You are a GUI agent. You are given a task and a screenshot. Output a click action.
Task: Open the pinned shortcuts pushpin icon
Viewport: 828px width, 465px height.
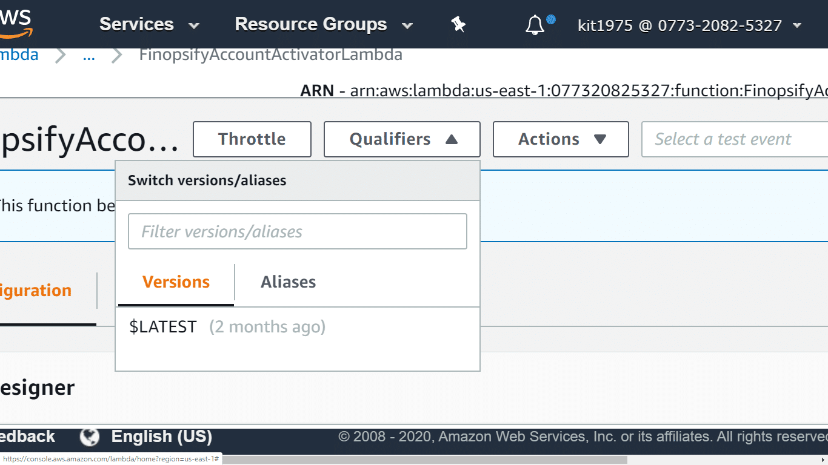pos(458,24)
